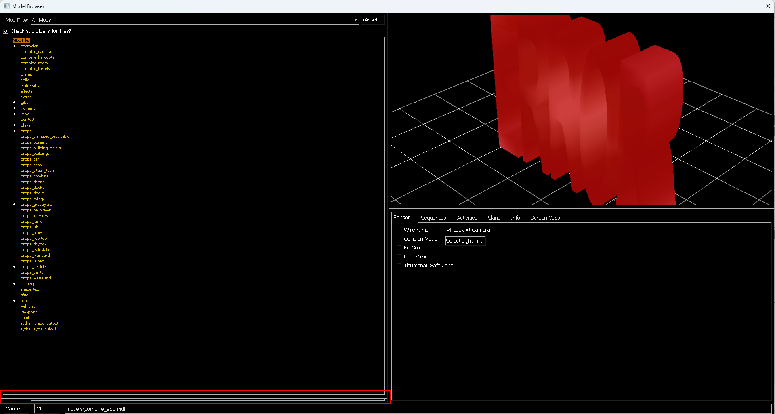Open the Screen Caps tab

[x=548, y=218]
